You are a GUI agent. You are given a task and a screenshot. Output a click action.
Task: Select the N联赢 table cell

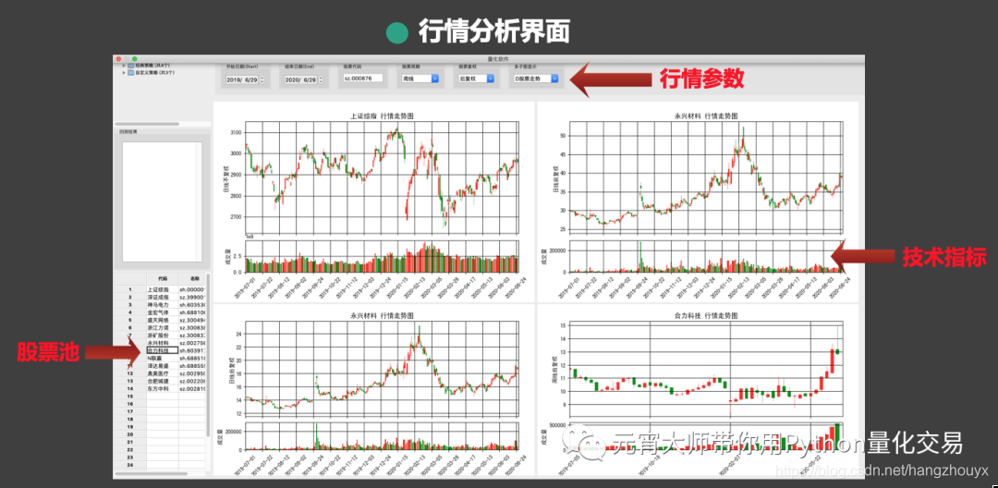(163, 359)
